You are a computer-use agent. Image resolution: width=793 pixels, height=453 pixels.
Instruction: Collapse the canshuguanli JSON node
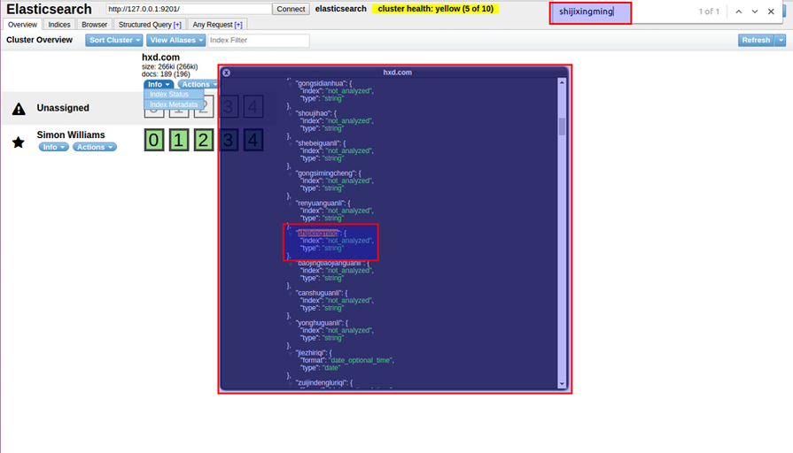pos(291,294)
